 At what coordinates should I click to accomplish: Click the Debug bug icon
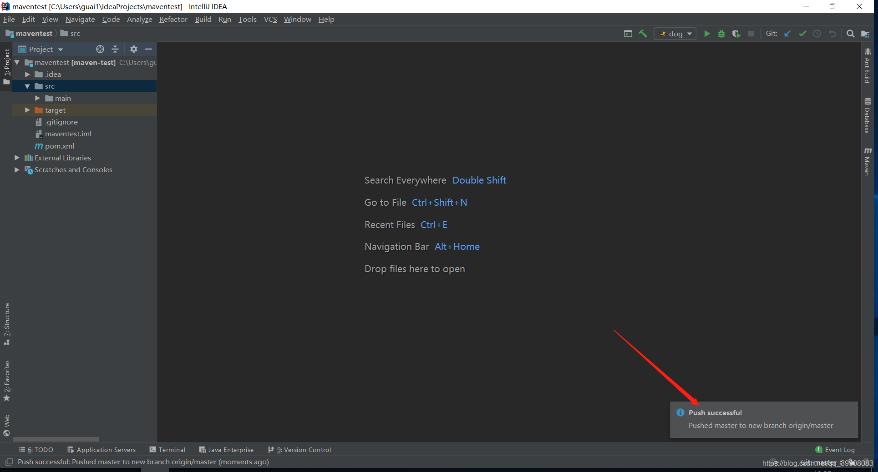(x=721, y=34)
